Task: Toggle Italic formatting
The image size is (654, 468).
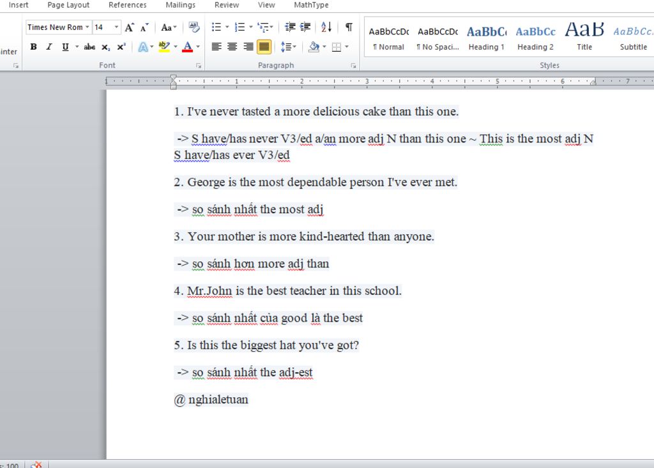Action: pyautogui.click(x=49, y=47)
